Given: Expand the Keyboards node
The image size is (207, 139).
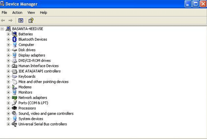Looking at the screenshot, I should coord(8,76).
